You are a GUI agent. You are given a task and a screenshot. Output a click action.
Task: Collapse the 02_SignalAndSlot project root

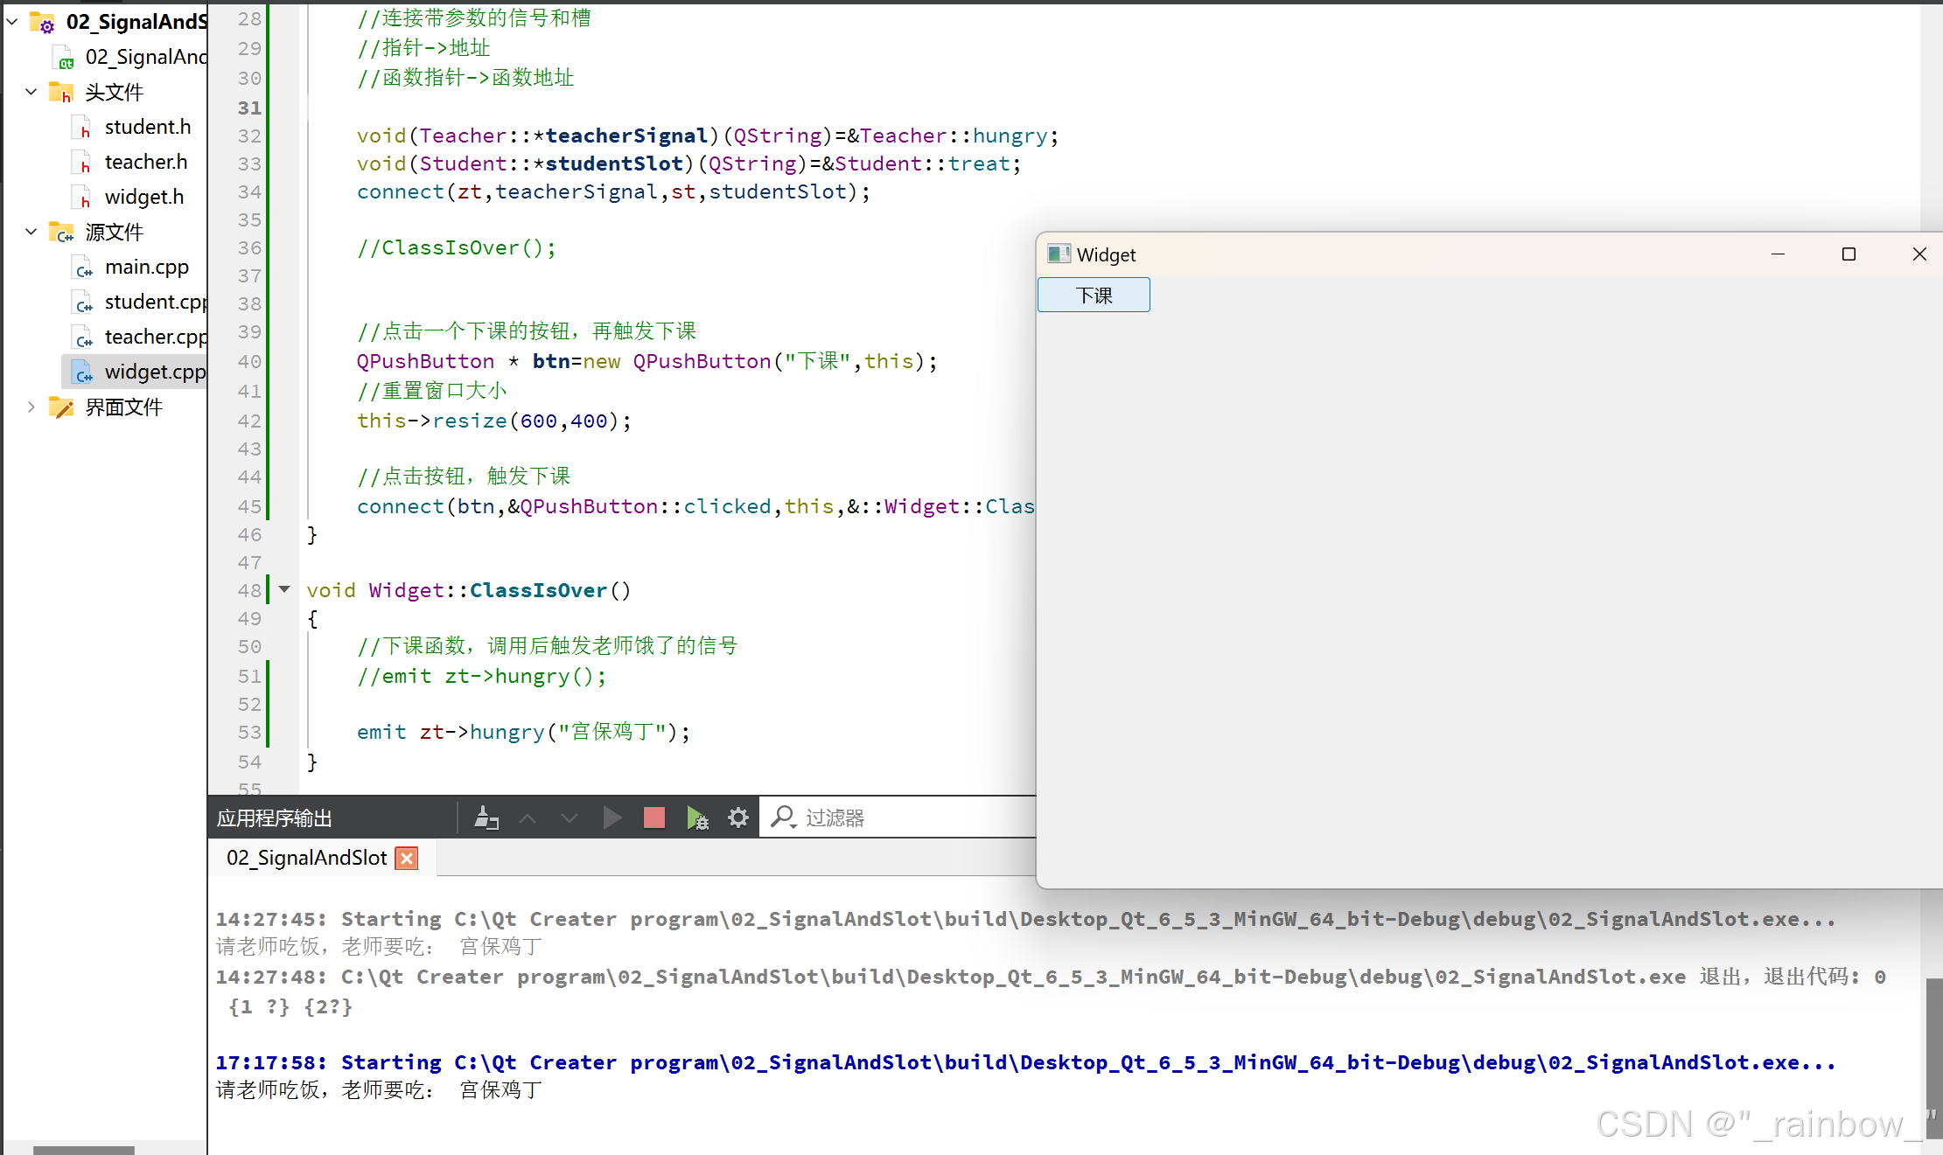12,22
